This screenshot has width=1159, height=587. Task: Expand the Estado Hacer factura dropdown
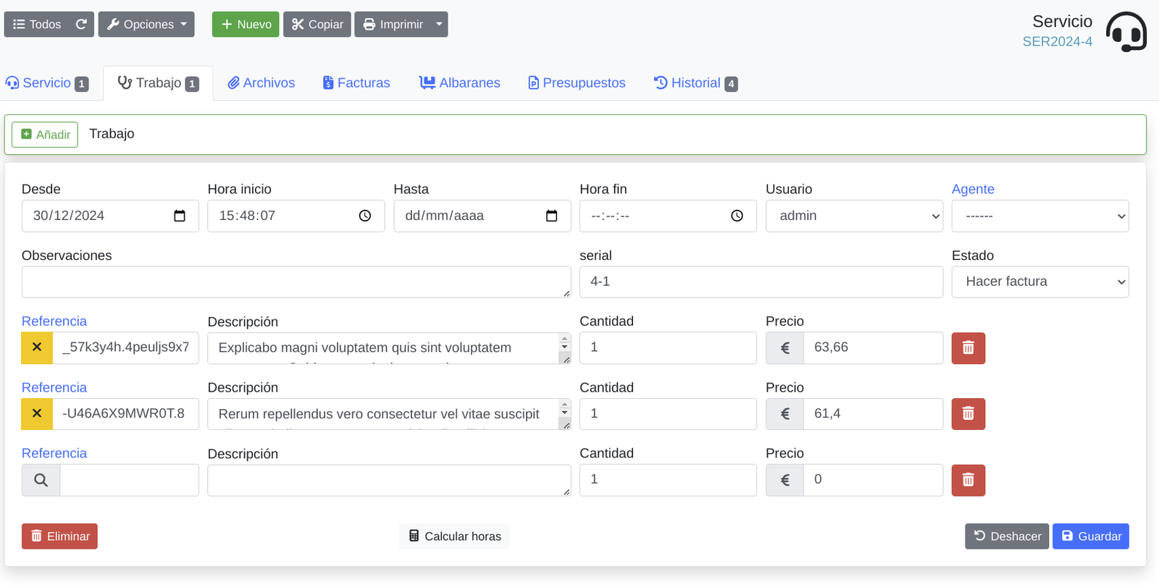tap(1040, 282)
